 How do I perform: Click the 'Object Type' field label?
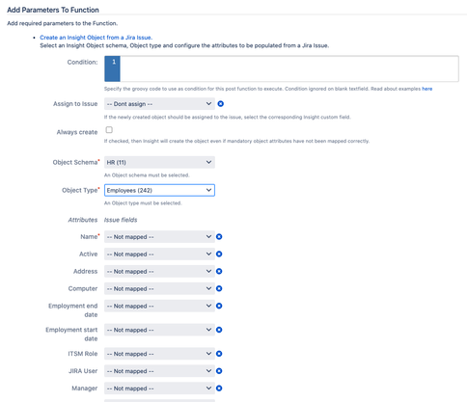click(x=80, y=190)
